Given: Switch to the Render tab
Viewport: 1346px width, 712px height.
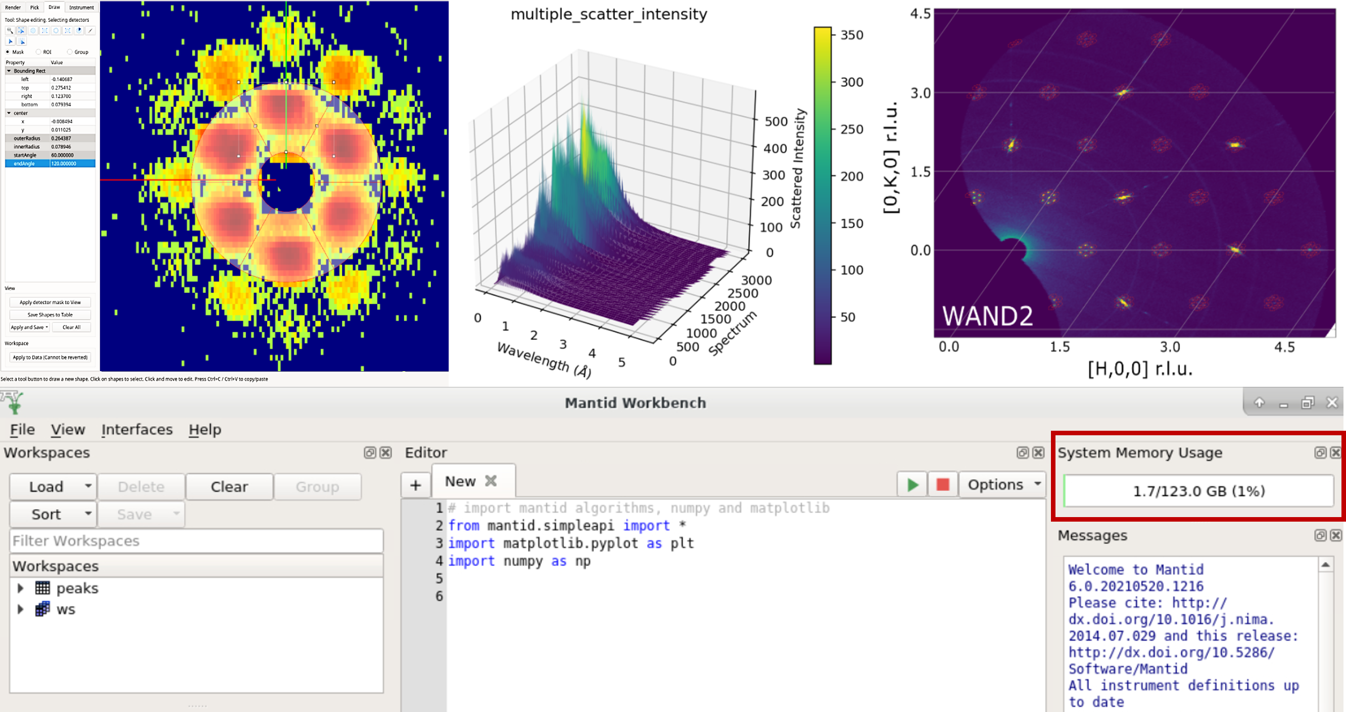Looking at the screenshot, I should (13, 7).
